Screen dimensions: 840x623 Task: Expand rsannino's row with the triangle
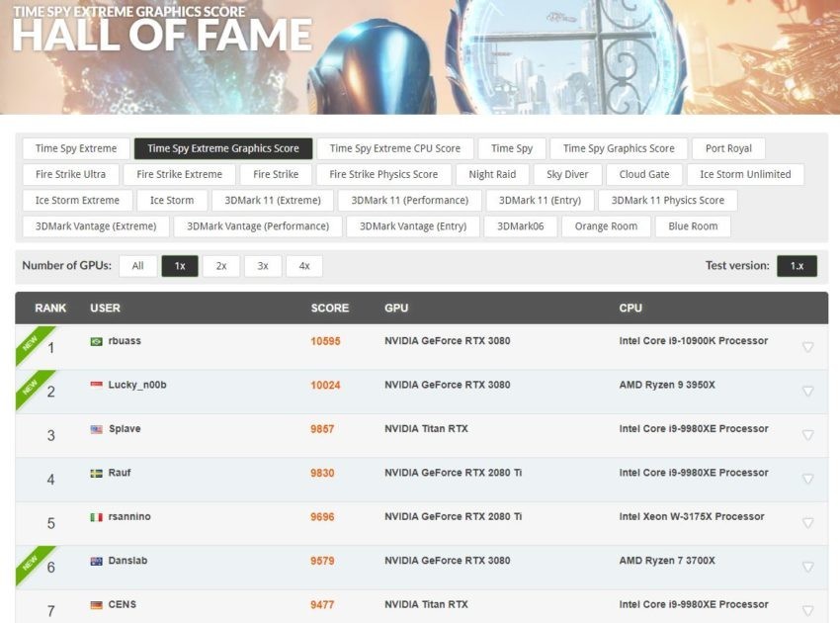[x=807, y=523]
